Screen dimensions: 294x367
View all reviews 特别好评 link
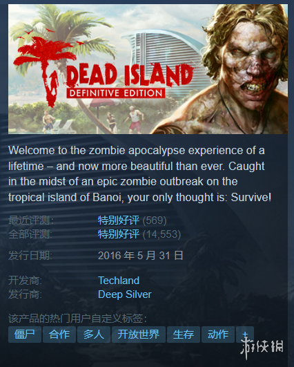119,234
